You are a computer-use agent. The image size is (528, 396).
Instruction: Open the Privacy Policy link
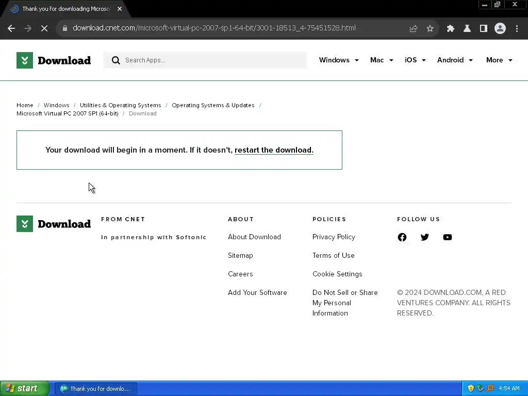[334, 237]
